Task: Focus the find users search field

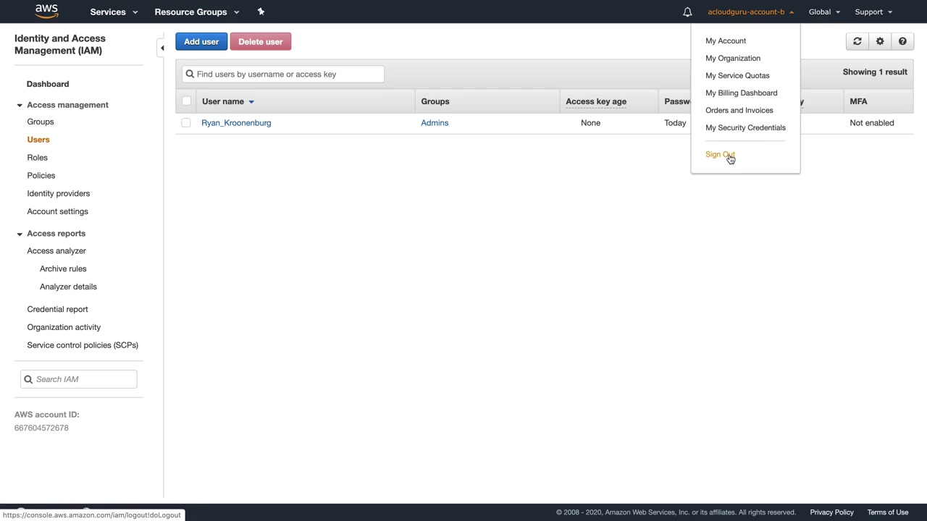Action: tap(283, 74)
